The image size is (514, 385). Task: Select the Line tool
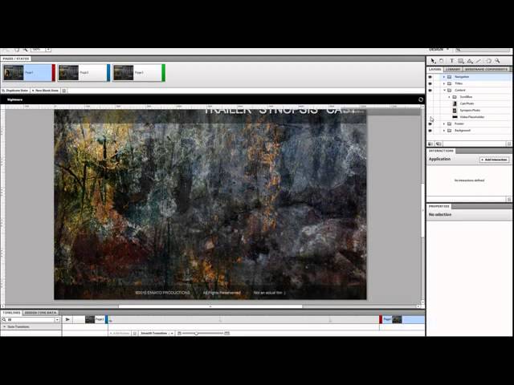tap(479, 61)
